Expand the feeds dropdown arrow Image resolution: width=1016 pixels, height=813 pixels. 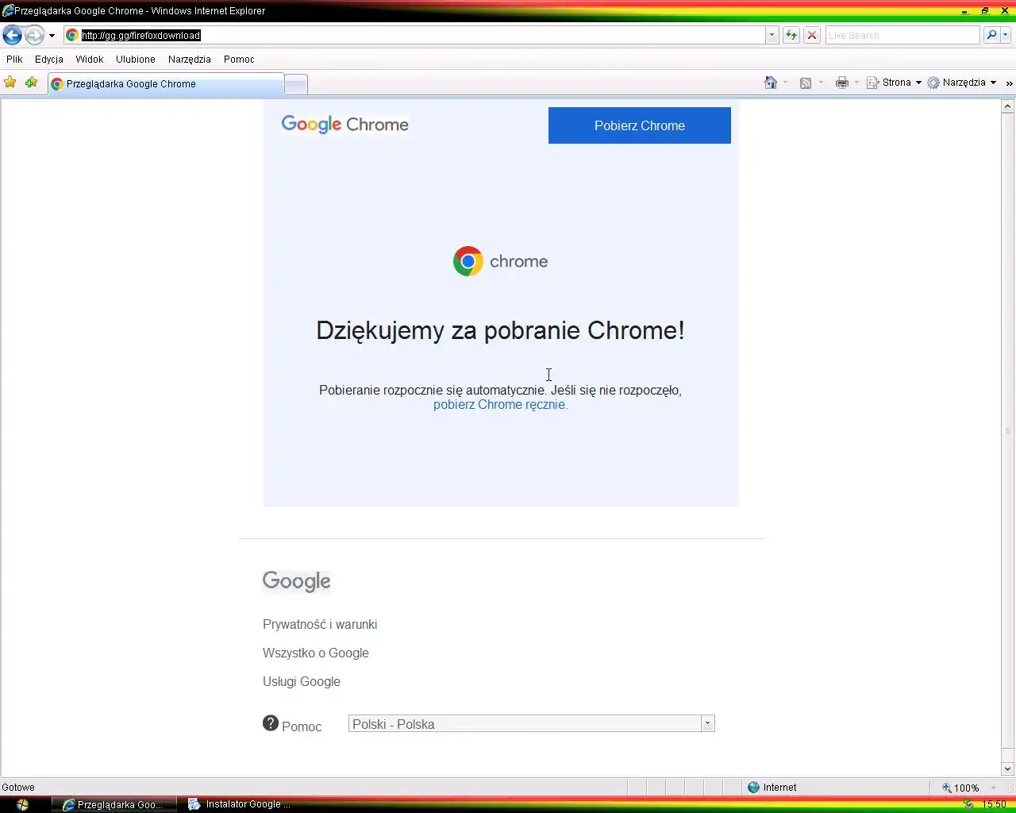[x=821, y=83]
